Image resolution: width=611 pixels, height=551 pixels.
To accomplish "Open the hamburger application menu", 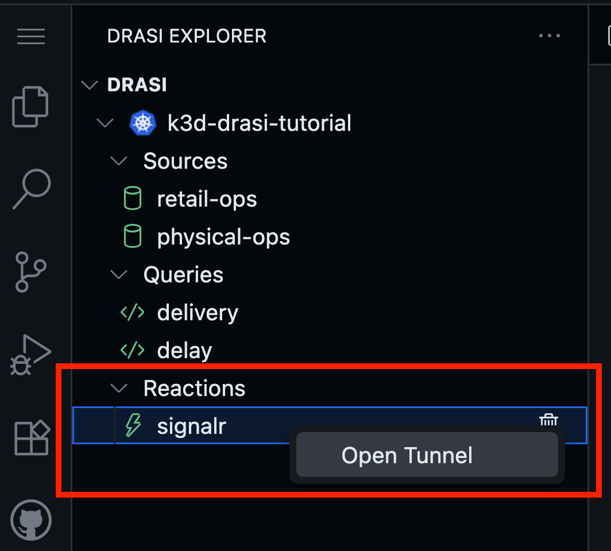I will pos(31,37).
